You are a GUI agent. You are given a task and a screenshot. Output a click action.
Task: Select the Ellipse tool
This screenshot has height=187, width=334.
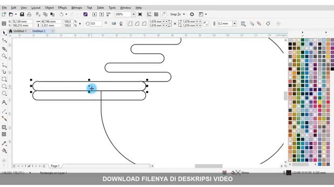[4, 86]
